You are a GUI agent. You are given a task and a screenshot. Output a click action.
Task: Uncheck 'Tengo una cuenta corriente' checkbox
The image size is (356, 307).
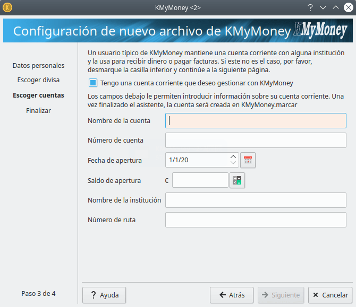point(93,83)
